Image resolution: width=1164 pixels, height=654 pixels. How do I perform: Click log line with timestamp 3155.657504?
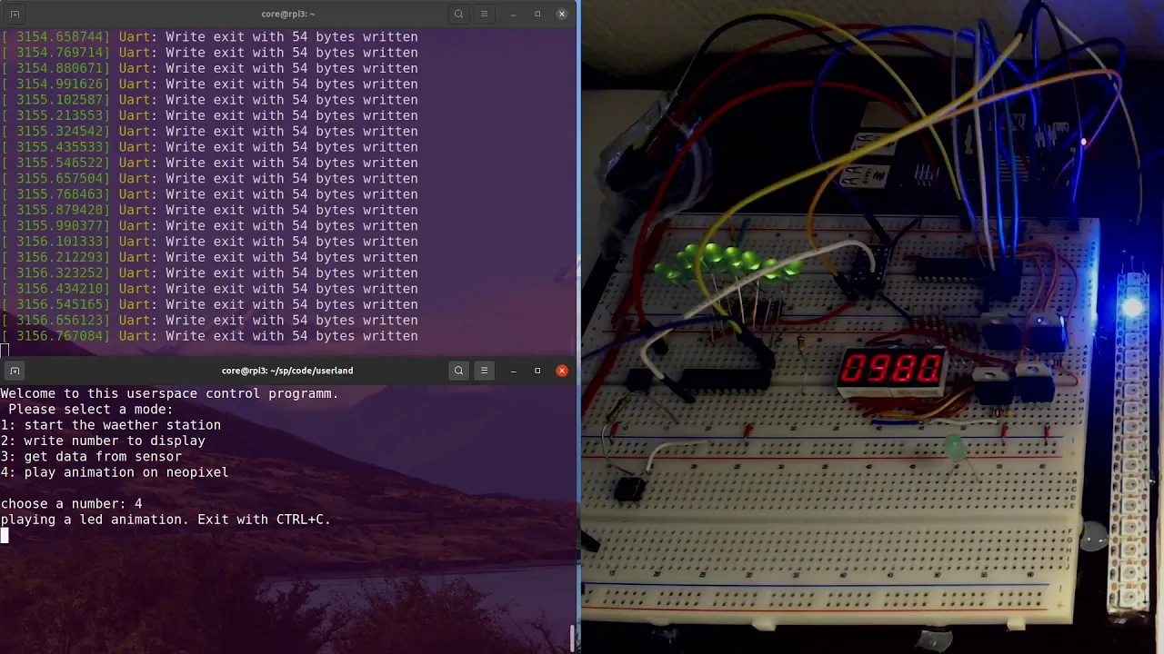tap(210, 179)
